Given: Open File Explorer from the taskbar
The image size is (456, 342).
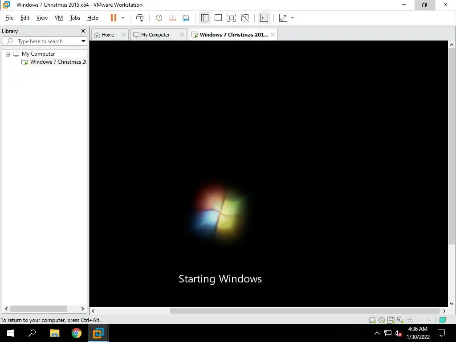Looking at the screenshot, I should pos(54,333).
